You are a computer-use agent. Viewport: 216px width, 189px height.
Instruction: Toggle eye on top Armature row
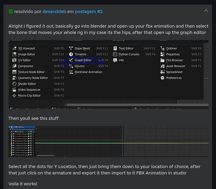coord(16,127)
